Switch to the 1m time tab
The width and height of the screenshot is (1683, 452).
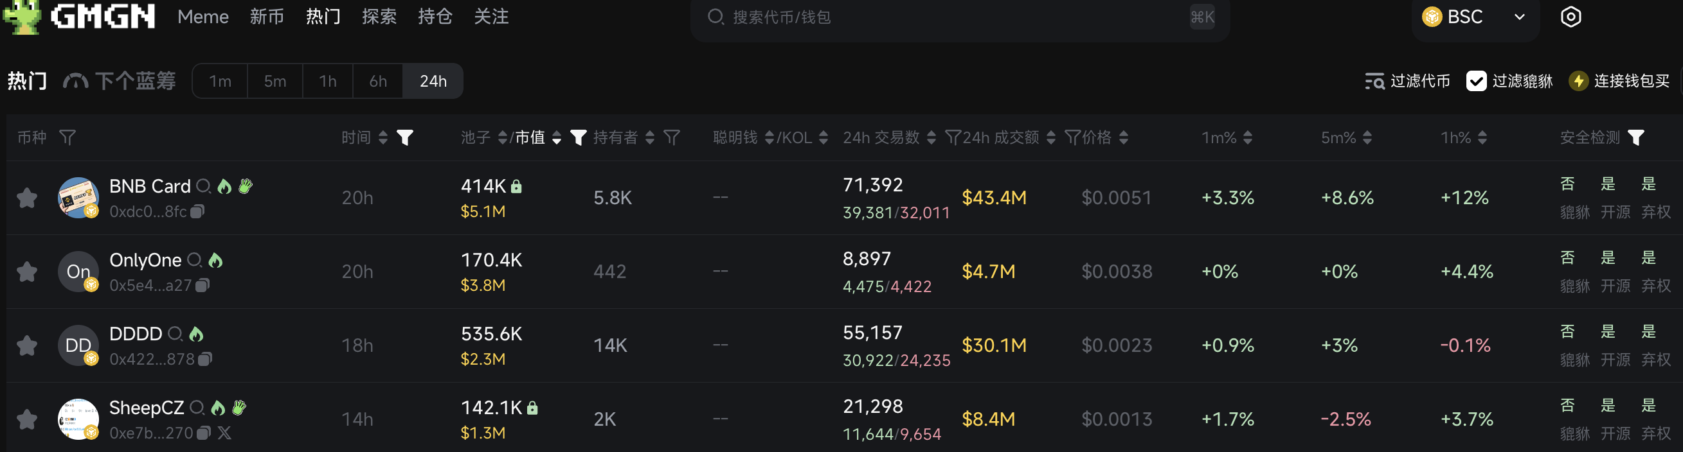[220, 81]
